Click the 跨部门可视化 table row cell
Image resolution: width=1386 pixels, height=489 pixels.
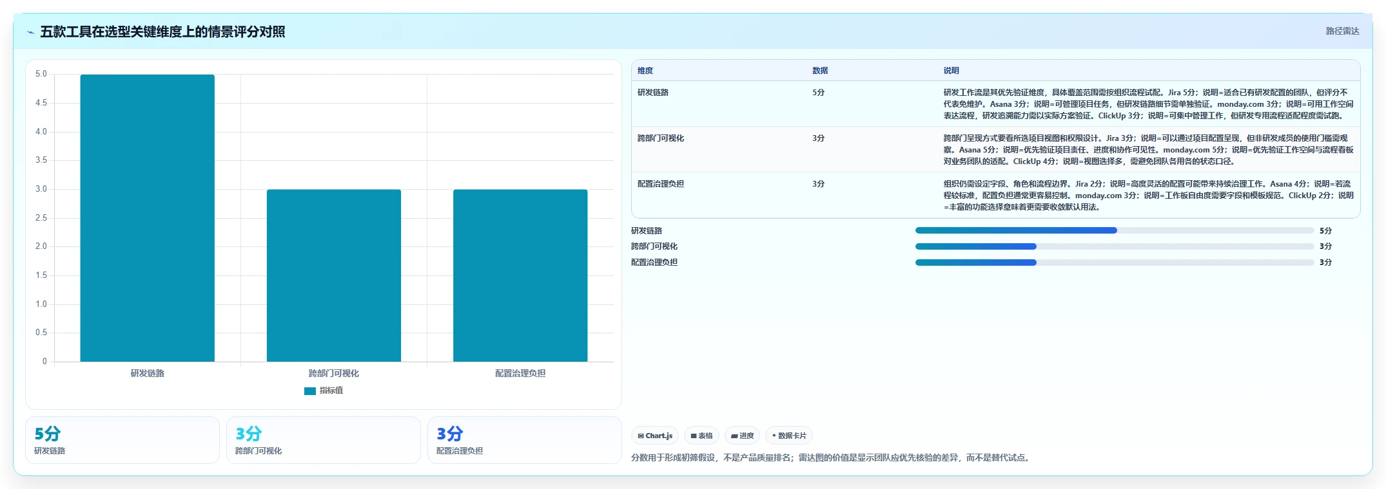[661, 138]
